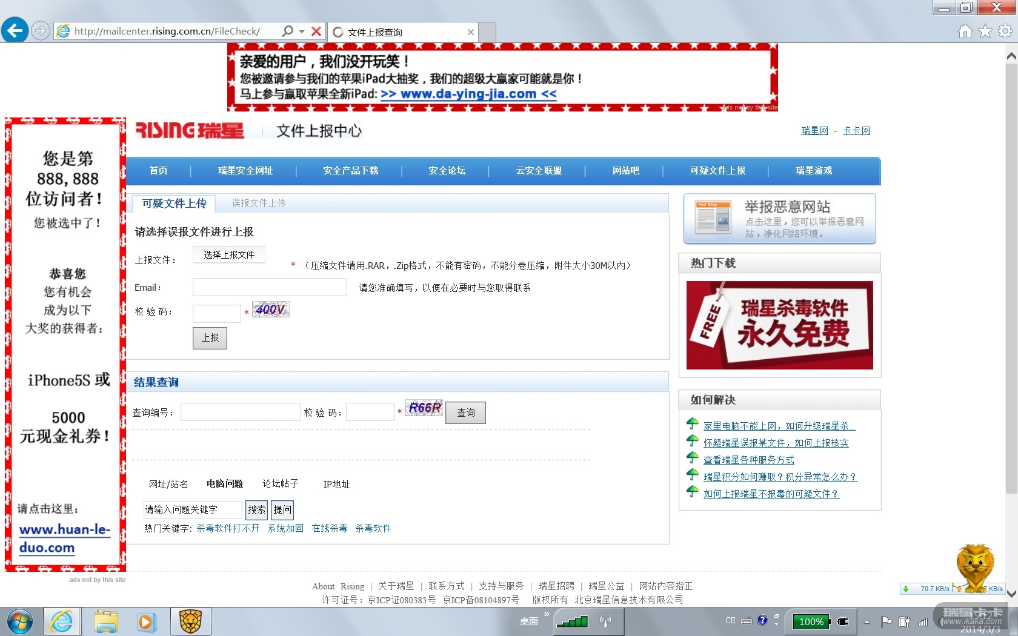Click the Rising 瑞星 logo
1018x636 pixels.
pyautogui.click(x=189, y=130)
